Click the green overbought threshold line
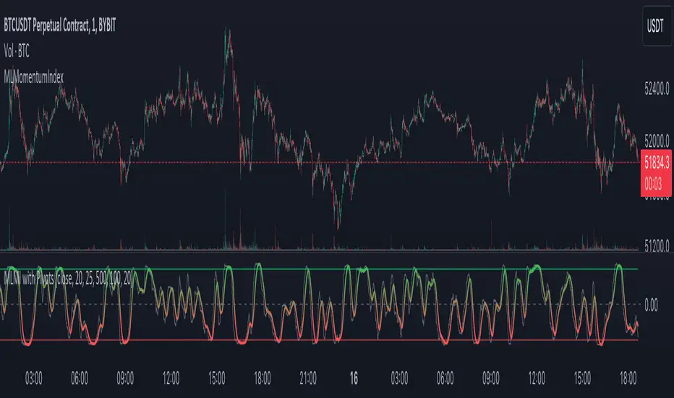The image size is (674, 398). pos(319,269)
